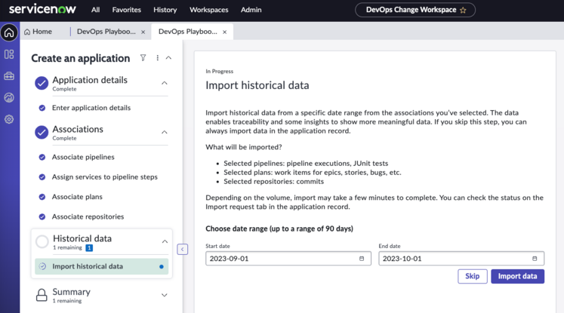Click the Application details complete checkmark
Screen dimensions: 564x313
[42, 83]
